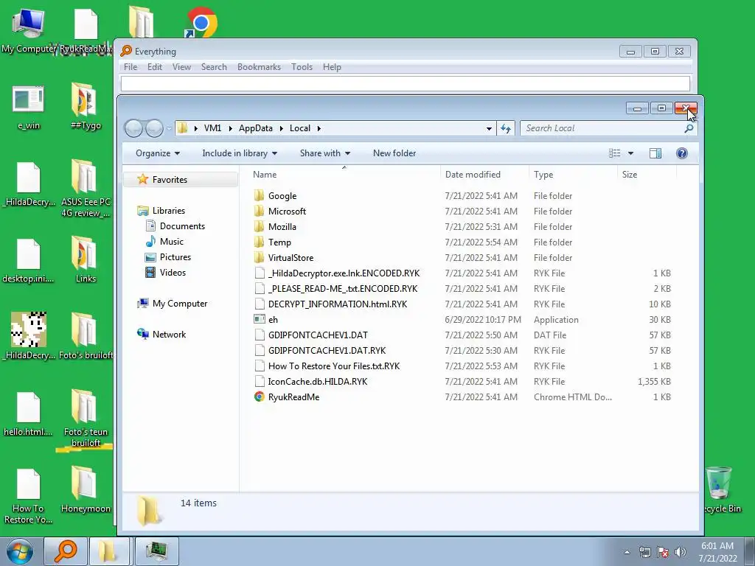Click the Everything search text box
Image resolution: width=755 pixels, height=566 pixels.
pos(406,84)
